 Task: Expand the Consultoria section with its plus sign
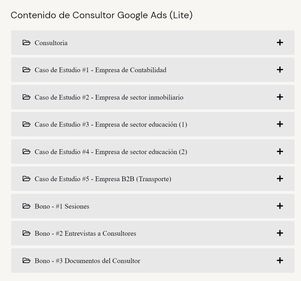click(280, 42)
